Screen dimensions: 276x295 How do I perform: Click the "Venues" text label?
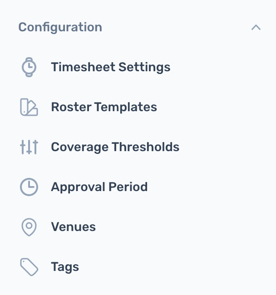click(x=73, y=227)
